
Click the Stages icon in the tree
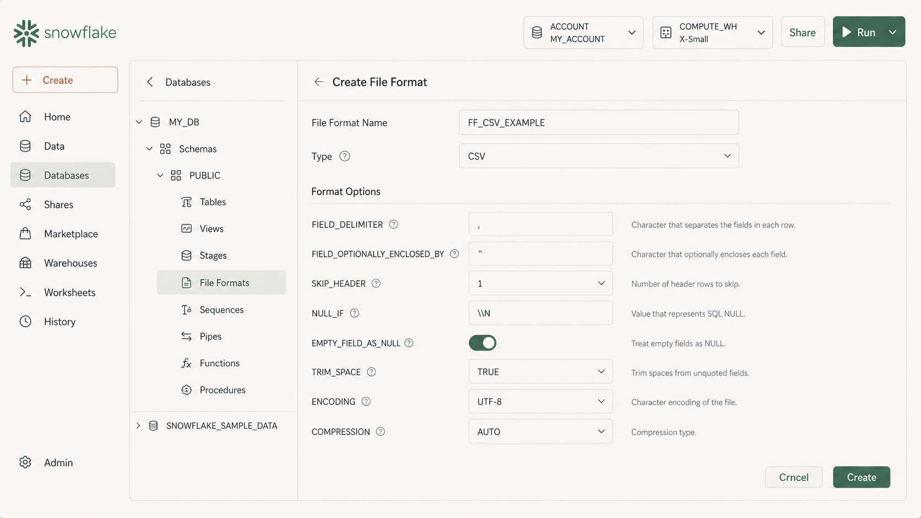pos(187,255)
